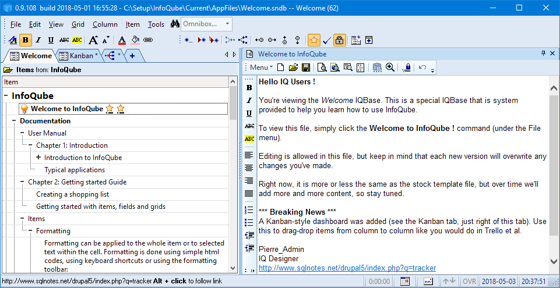Toggle italic formatting in main toolbar
The width and height of the screenshot is (560, 288).
point(38,40)
